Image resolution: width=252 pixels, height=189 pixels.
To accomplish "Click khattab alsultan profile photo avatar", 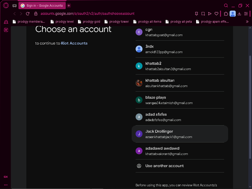I will 139,83.
